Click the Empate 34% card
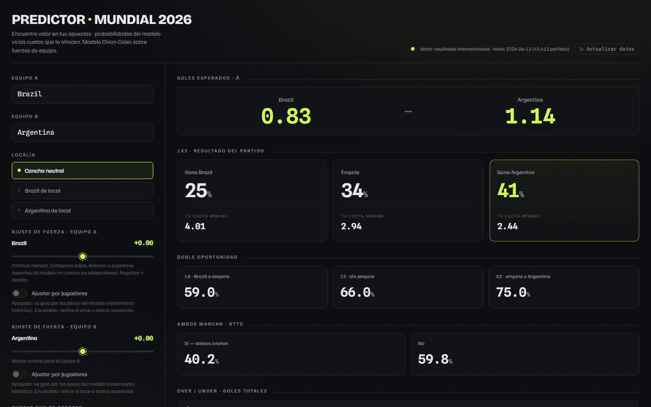The height and width of the screenshot is (407, 651). [x=408, y=200]
